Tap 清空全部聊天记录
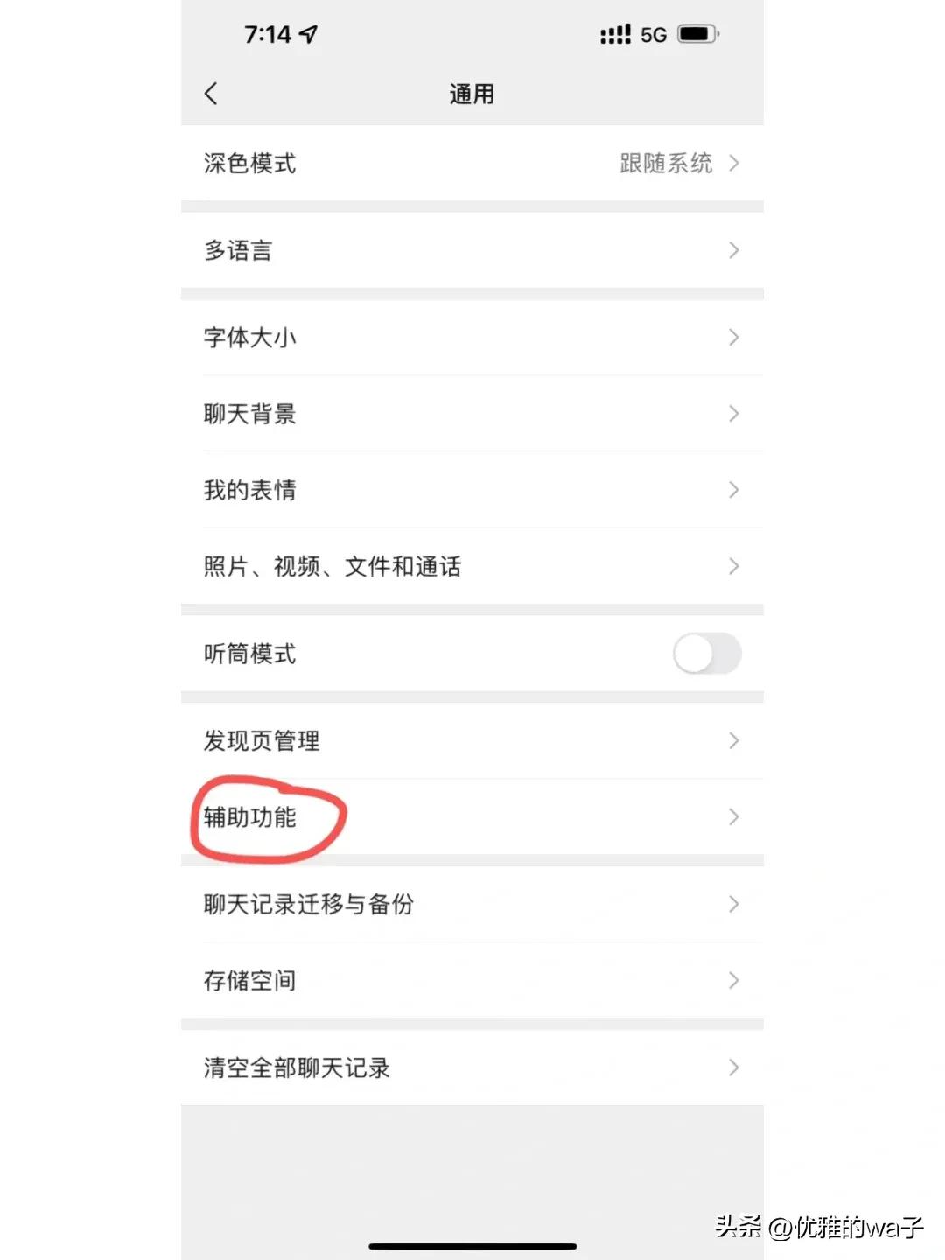Viewport: 945px width, 1260px height. (472, 1067)
